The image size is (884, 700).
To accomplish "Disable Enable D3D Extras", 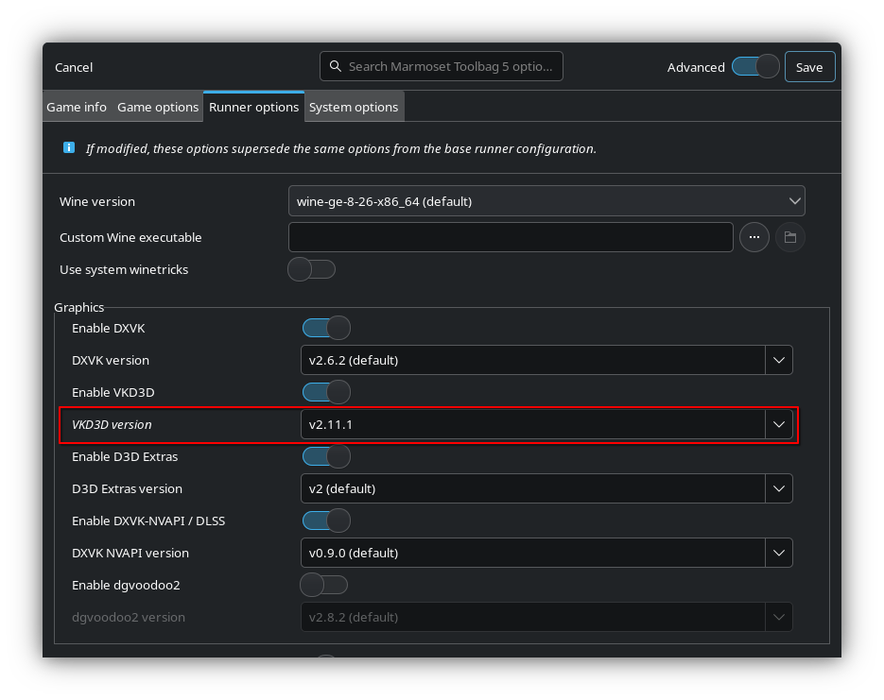I will click(326, 456).
